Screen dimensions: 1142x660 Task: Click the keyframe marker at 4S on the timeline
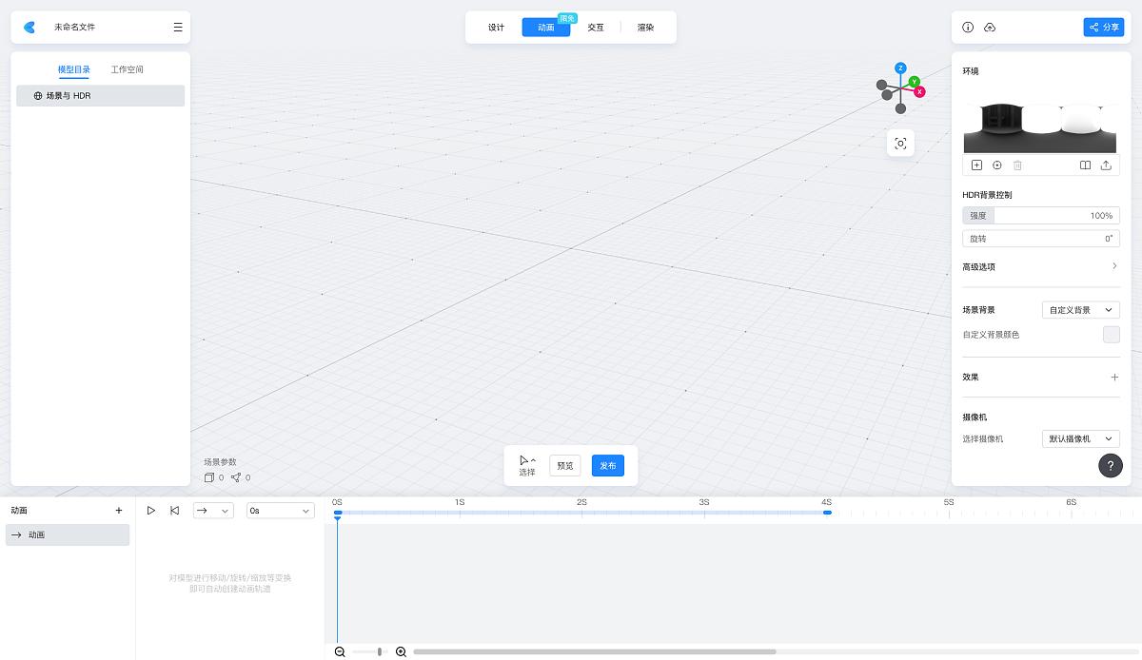pos(827,513)
